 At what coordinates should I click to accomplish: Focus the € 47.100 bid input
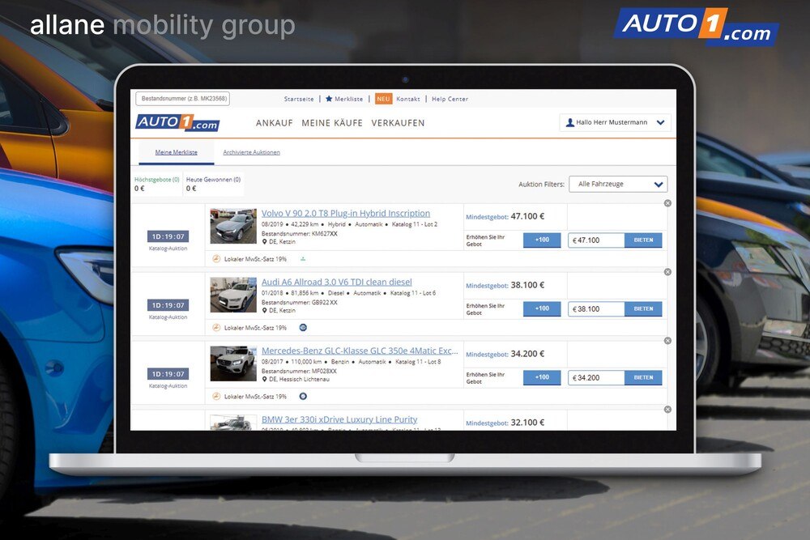point(596,240)
